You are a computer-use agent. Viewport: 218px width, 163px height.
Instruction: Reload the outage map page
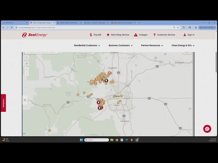[12, 28]
